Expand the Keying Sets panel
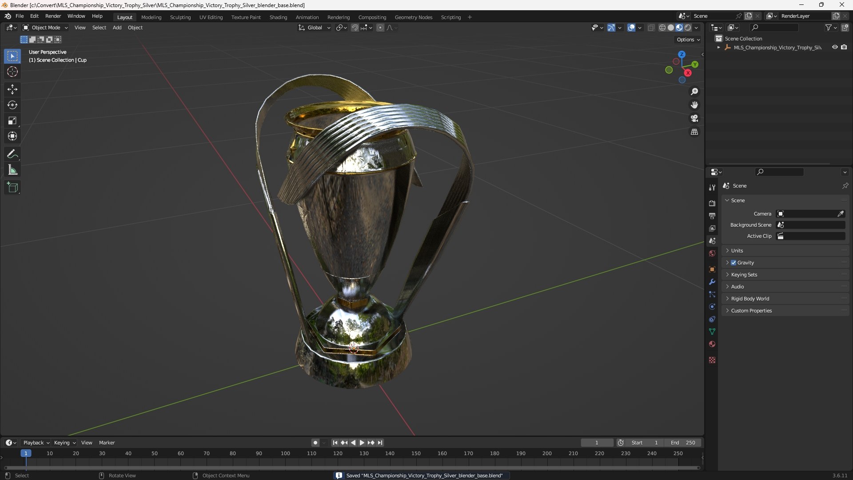 point(785,275)
